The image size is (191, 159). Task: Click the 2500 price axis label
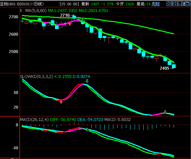13,52
